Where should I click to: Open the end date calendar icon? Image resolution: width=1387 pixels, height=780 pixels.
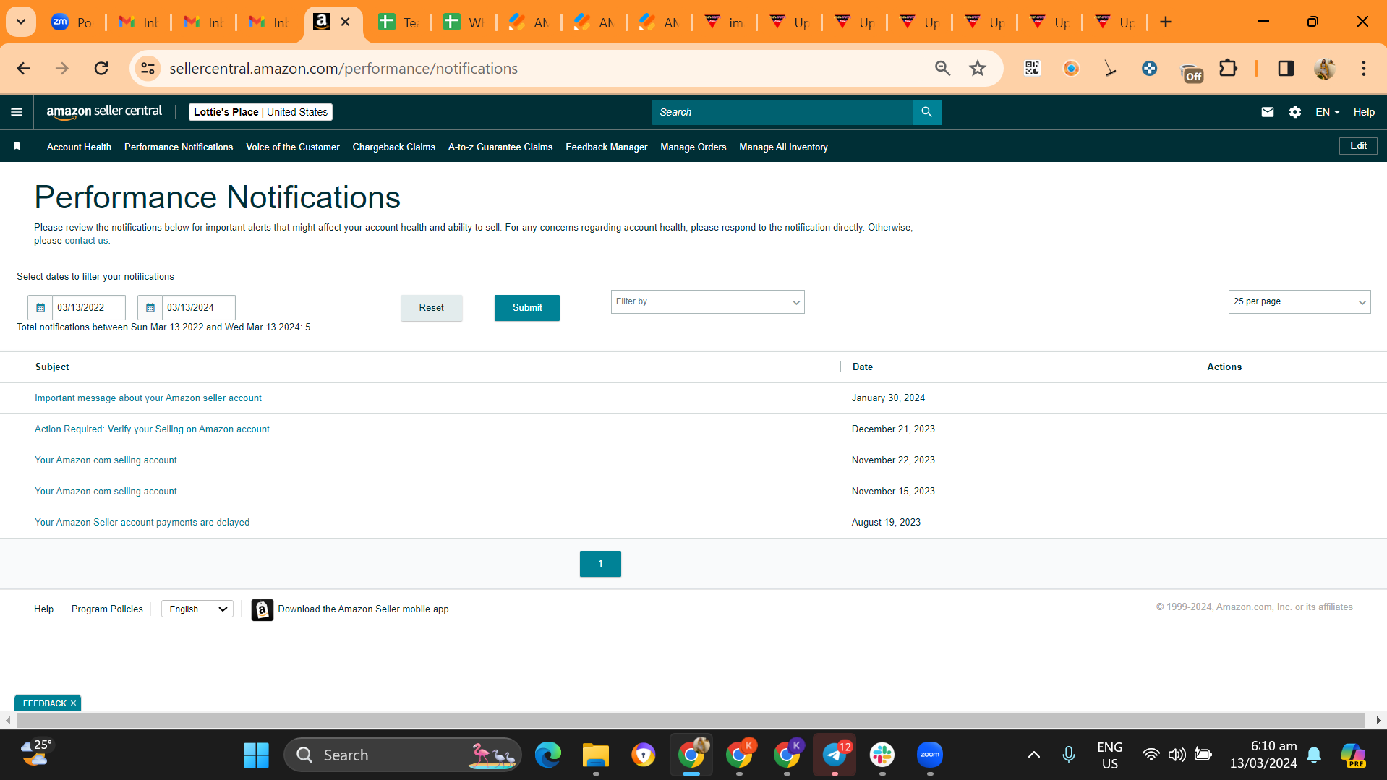tap(150, 308)
